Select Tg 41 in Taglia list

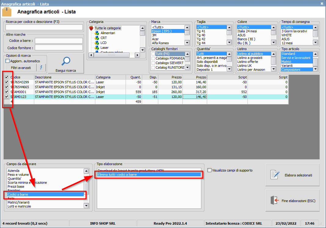tap(211, 31)
